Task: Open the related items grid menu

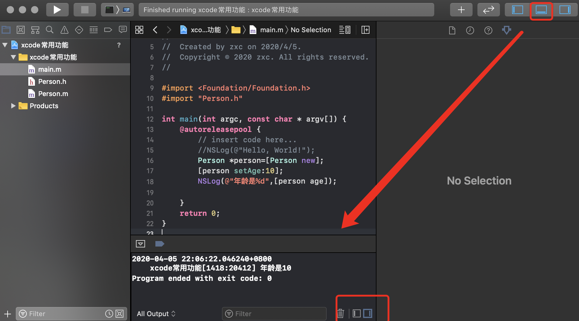Action: 139,30
